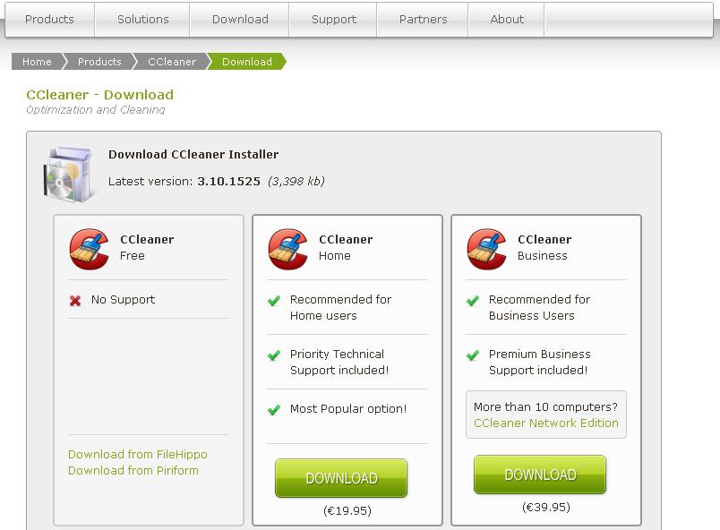This screenshot has height=530, width=720.
Task: Click the file size (3,398 kb)
Action: click(296, 181)
